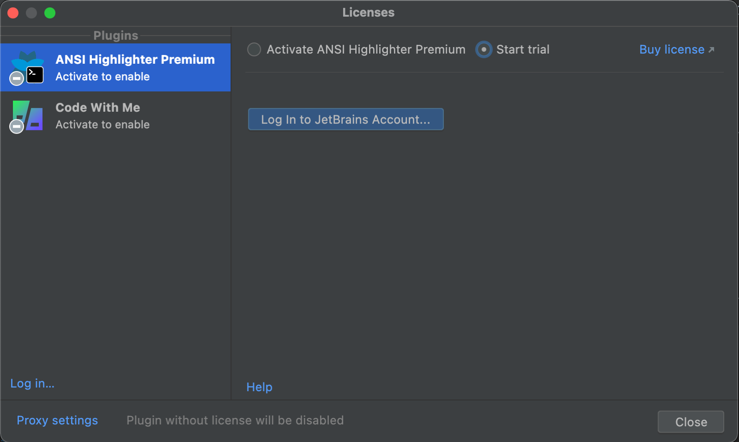
Task: Click the Plugins section header
Action: click(115, 36)
